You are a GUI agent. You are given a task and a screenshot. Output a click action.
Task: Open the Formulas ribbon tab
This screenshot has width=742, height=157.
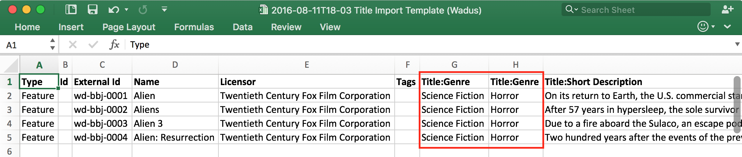pyautogui.click(x=194, y=27)
